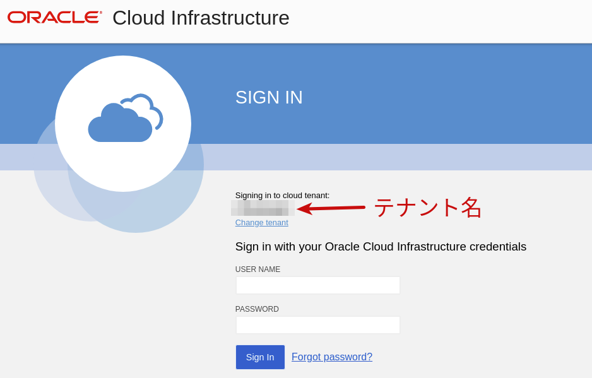This screenshot has height=378, width=592.
Task: Click the テナント名 annotation text
Action: [427, 208]
